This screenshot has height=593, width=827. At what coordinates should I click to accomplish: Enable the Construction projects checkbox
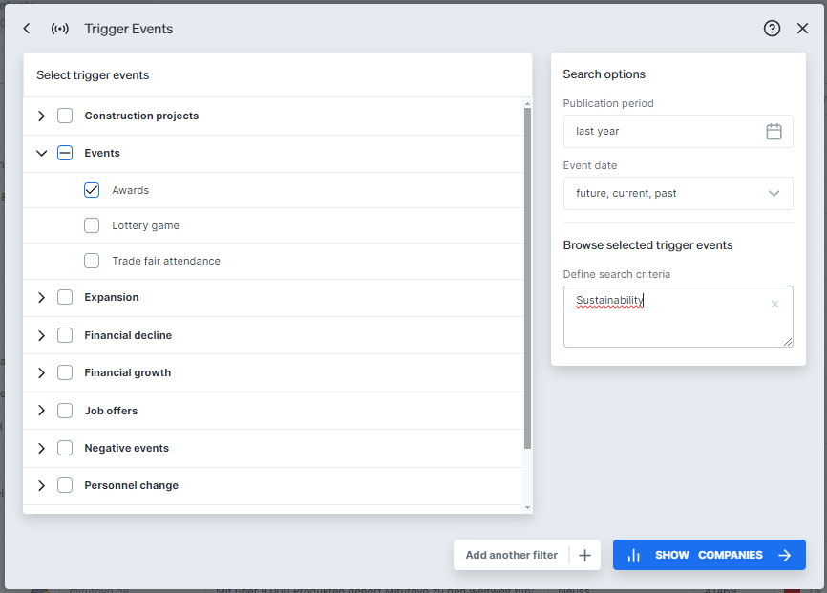64,116
